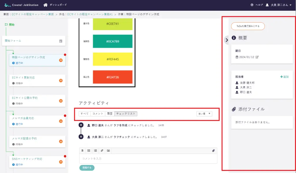The image size is (296, 173).
Task: Select the 履歴 activity filter tab
Action: [x=110, y=114]
